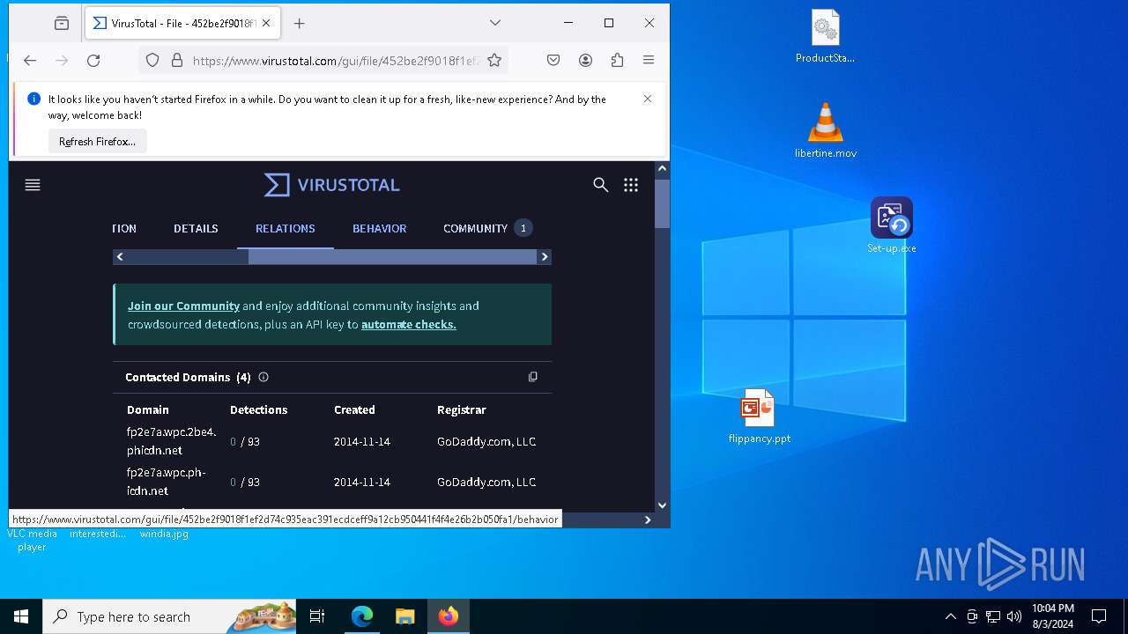Click the Refresh Firefox button
The height and width of the screenshot is (634, 1128).
(x=97, y=142)
